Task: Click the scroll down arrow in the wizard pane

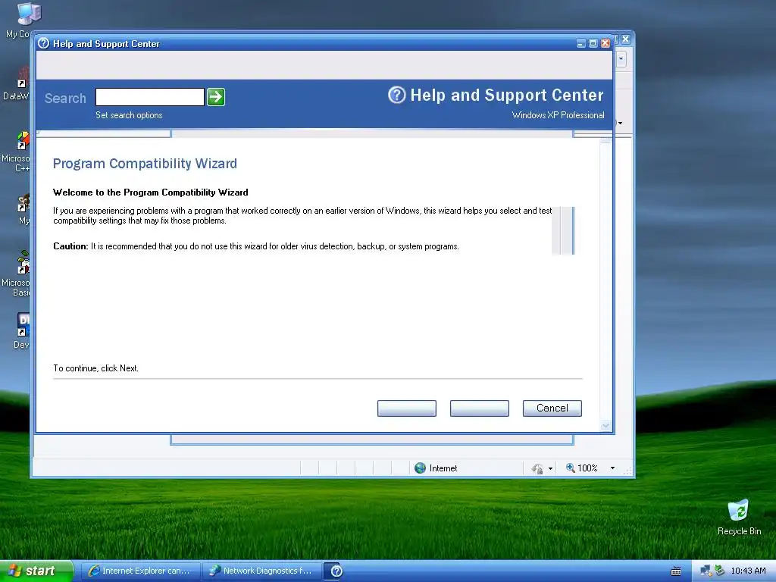Action: point(605,426)
